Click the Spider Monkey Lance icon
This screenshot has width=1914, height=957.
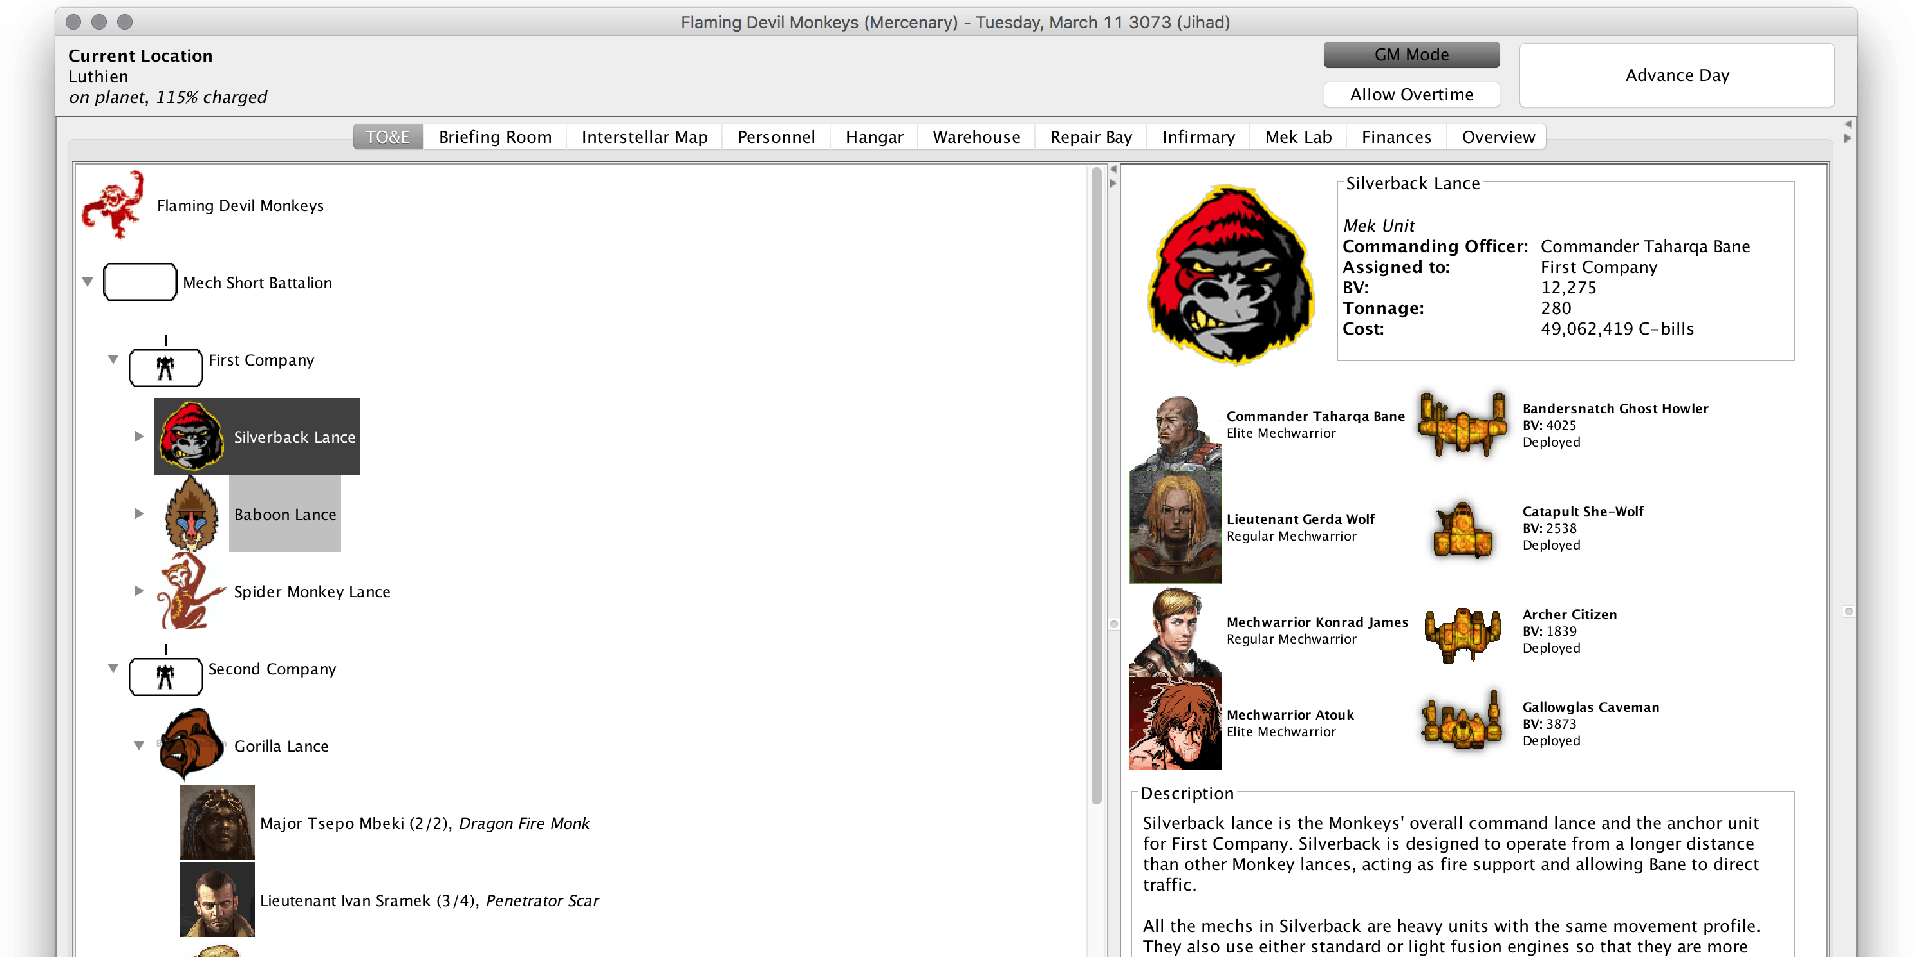pos(190,591)
